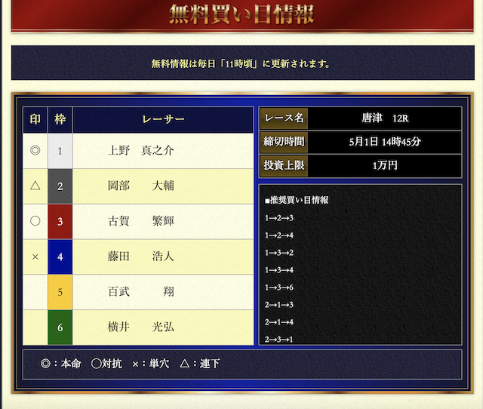Click the ■推奨買い目情報 heading
Viewport: 483px width, 409px height.
tap(297, 200)
